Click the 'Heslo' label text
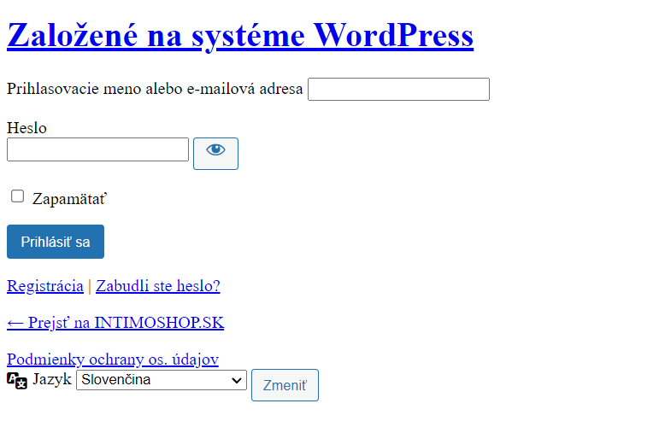This screenshot has height=421, width=671. [x=26, y=128]
